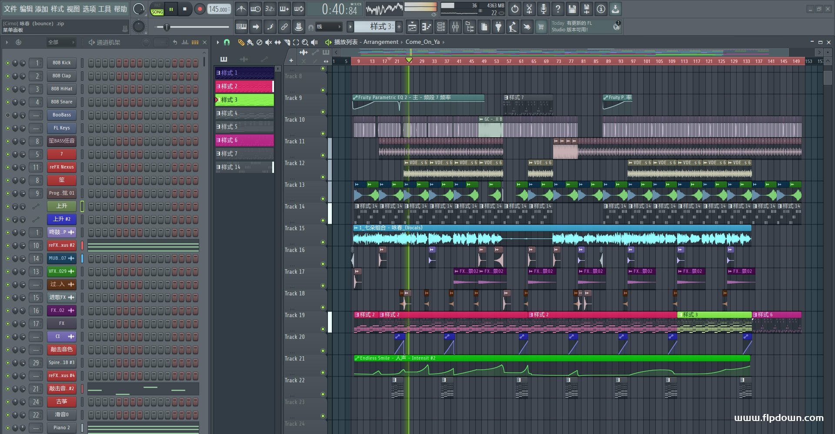Image resolution: width=835 pixels, height=434 pixels.
Task: Select the 808 Snare channel button
Action: click(x=62, y=102)
